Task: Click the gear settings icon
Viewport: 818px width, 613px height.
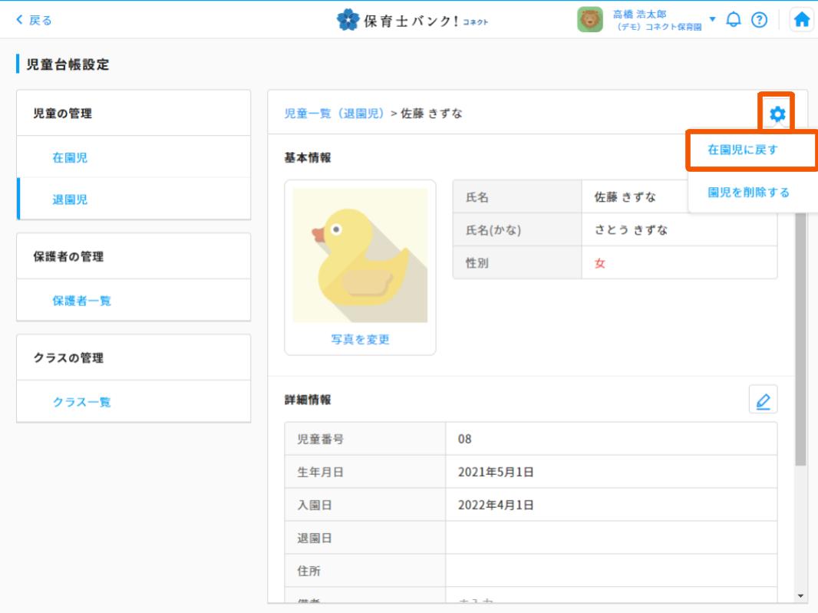Action: (x=777, y=114)
